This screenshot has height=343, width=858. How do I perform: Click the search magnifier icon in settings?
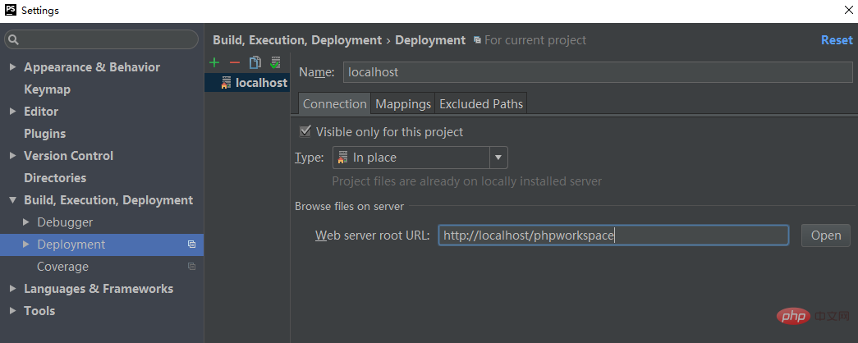[14, 39]
